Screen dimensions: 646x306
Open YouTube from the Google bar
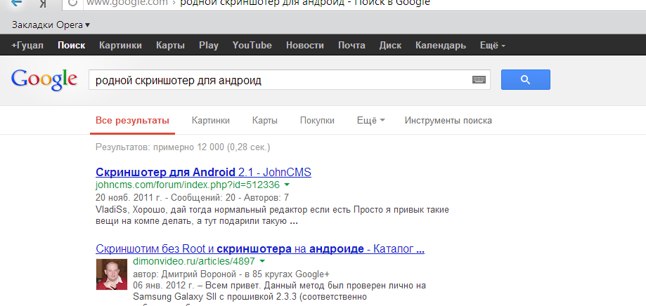[x=252, y=46]
